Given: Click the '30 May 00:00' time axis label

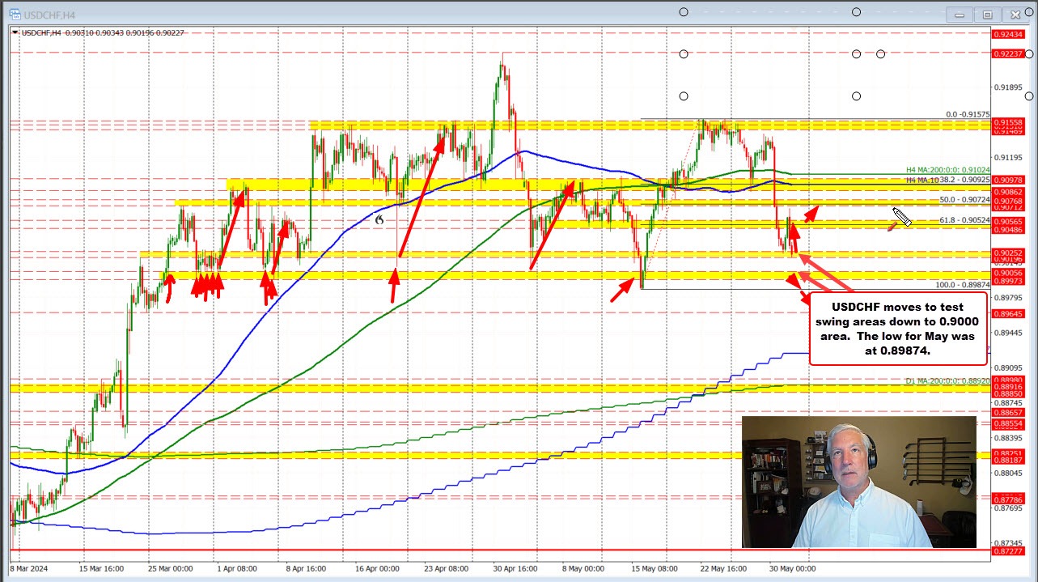Looking at the screenshot, I should [791, 568].
